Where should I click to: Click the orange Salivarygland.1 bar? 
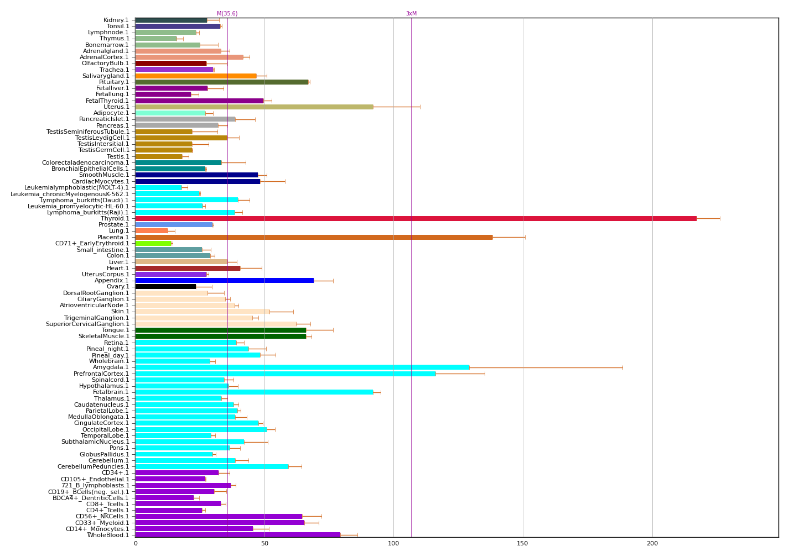195,76
